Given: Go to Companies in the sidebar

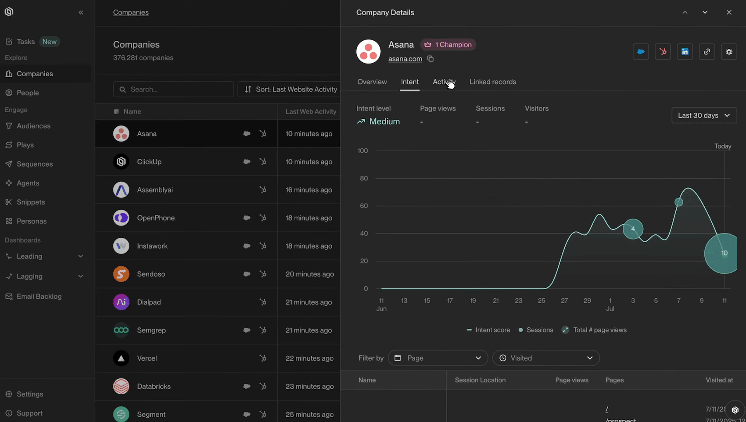Looking at the screenshot, I should coord(45,74).
